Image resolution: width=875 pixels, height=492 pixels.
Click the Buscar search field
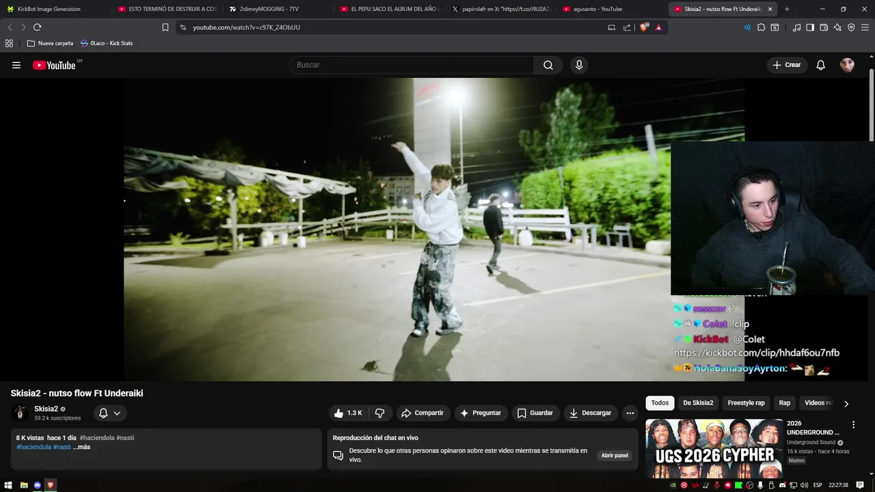pos(412,65)
